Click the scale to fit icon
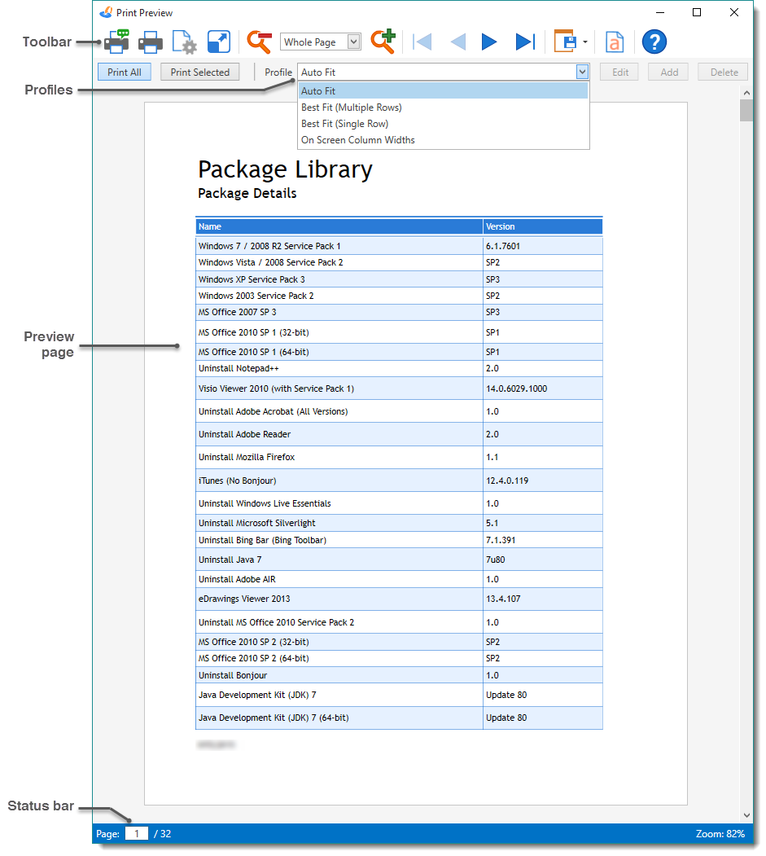 [219, 42]
